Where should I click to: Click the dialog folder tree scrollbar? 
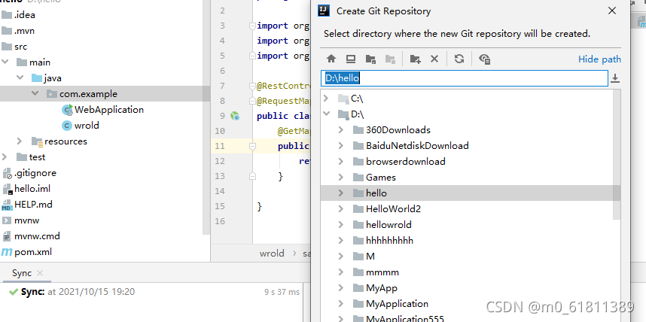click(x=617, y=154)
